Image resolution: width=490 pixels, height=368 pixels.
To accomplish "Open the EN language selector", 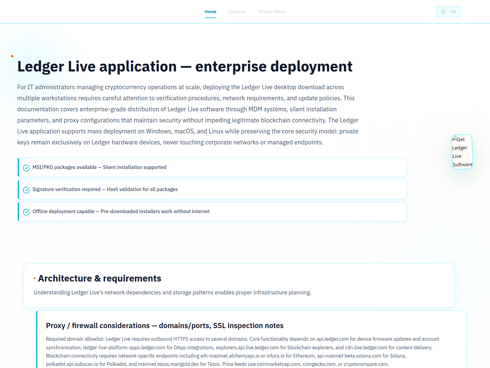I will pos(448,12).
